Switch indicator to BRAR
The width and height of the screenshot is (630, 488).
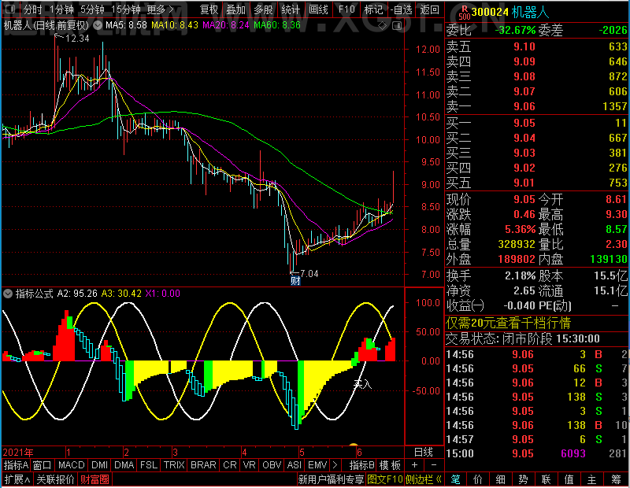tap(203, 465)
